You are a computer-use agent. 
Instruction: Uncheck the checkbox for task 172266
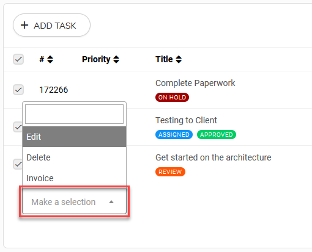[x=18, y=90]
